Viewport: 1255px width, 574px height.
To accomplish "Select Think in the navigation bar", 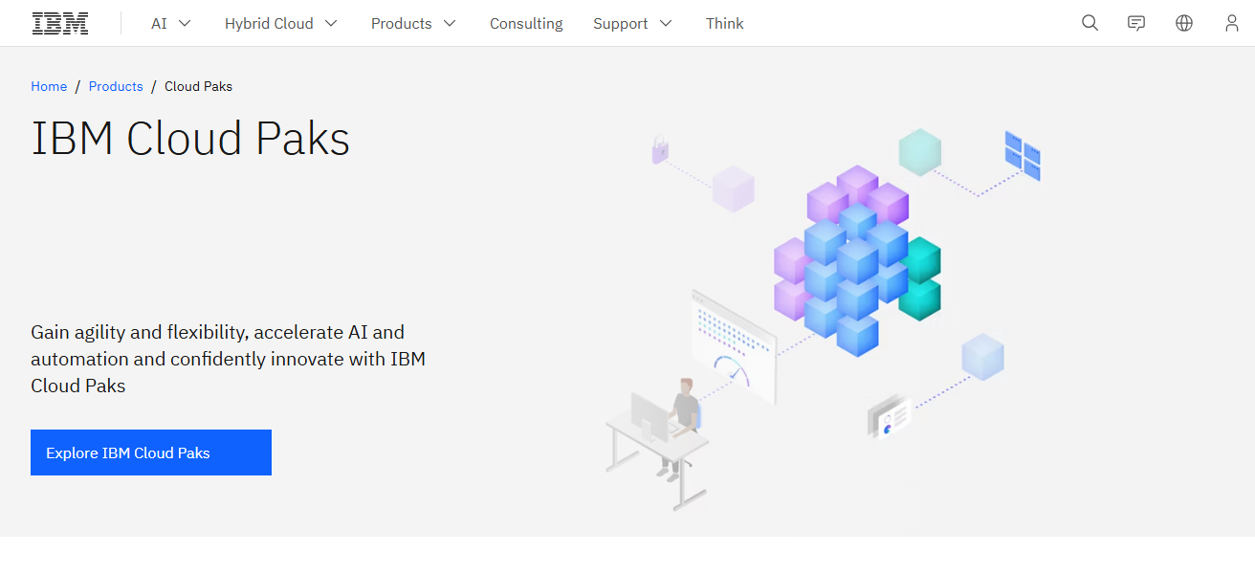I will [724, 23].
